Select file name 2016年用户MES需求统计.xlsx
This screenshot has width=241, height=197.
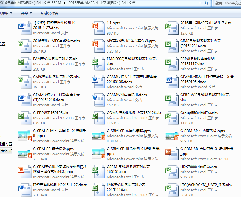(57, 41)
